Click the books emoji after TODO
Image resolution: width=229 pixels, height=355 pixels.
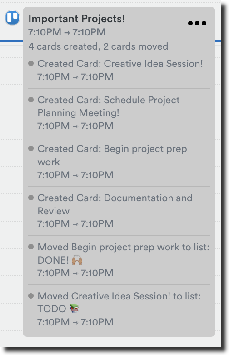tap(74, 309)
